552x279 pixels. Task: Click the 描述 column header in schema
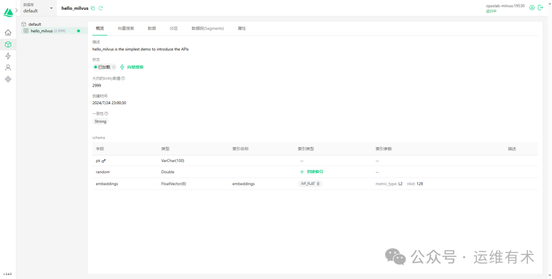512,149
